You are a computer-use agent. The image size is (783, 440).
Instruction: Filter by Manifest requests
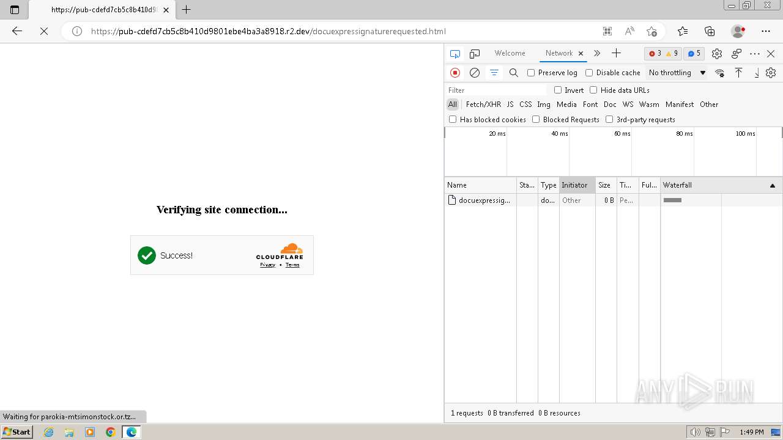pos(680,105)
